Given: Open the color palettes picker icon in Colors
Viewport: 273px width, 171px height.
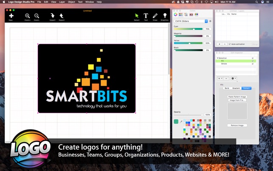Looking at the screenshot, I should pyautogui.click(x=186, y=14).
